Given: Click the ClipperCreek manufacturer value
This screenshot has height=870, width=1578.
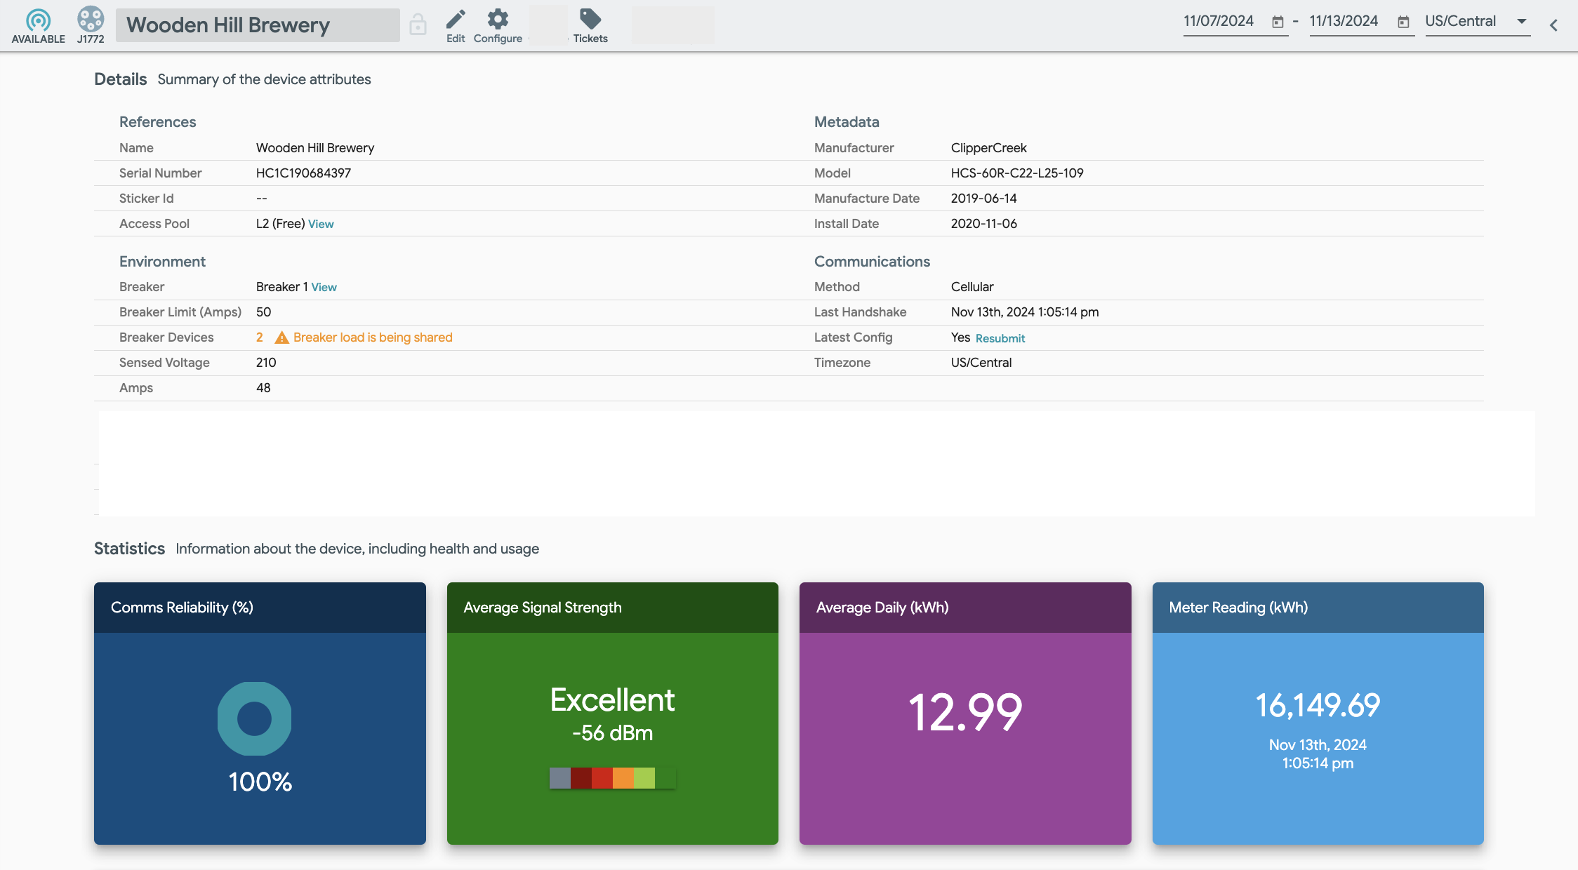Looking at the screenshot, I should click(988, 148).
